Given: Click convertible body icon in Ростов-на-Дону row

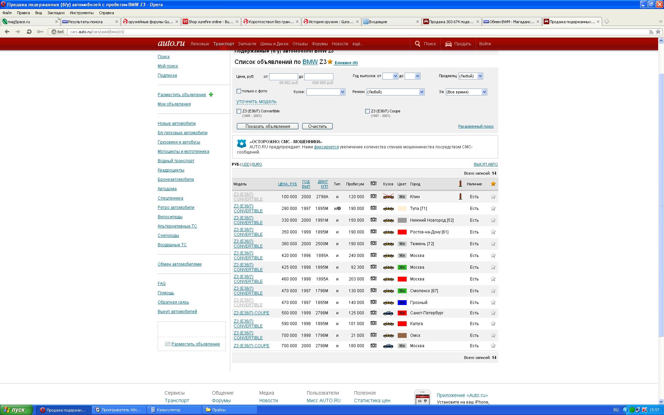Looking at the screenshot, I should pyautogui.click(x=388, y=232).
